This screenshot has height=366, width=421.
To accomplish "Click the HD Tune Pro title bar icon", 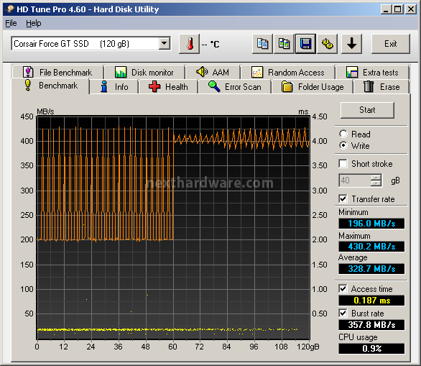I will click(10, 9).
